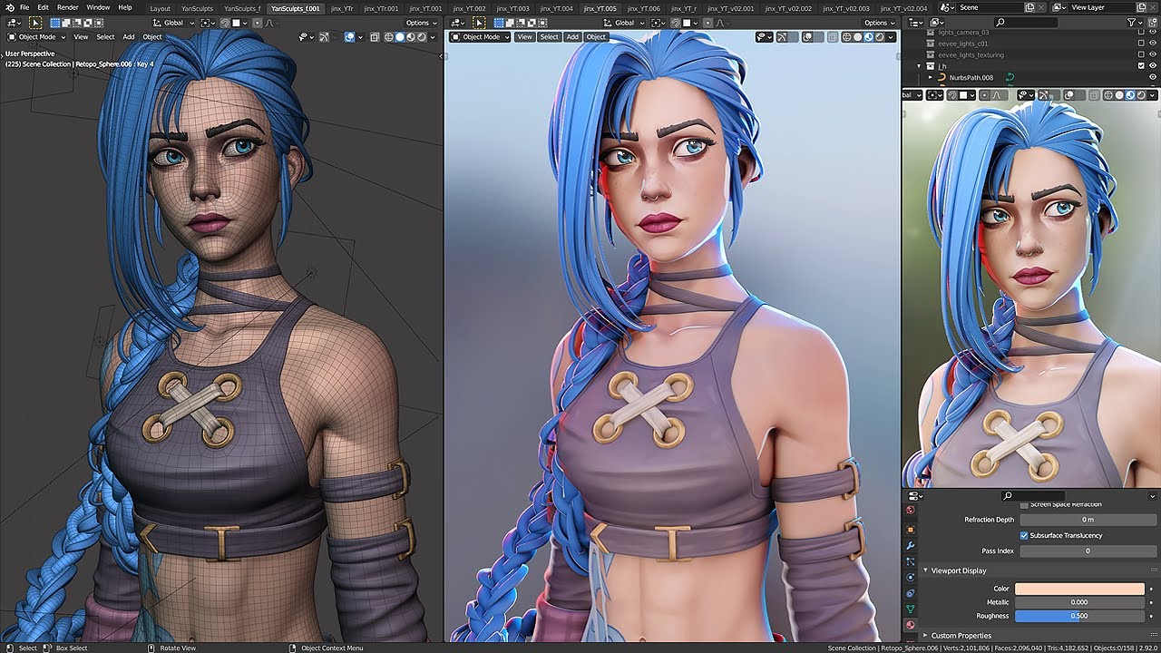This screenshot has height=653, width=1161.
Task: Toggle exclude checkbox for eevee_lights_texturing collection
Action: click(x=1141, y=54)
